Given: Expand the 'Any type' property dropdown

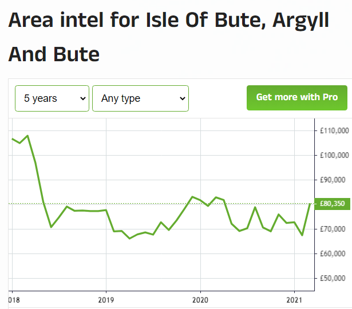Looking at the screenshot, I should pyautogui.click(x=140, y=98).
